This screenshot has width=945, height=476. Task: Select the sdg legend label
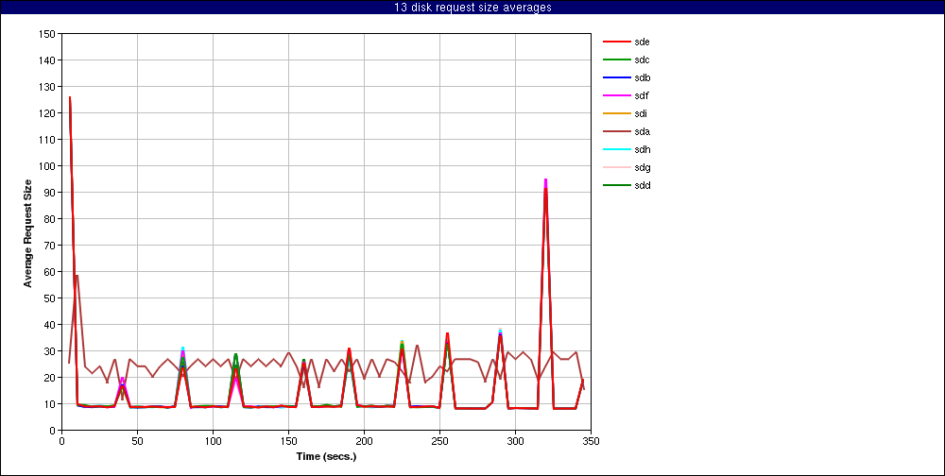(x=642, y=167)
